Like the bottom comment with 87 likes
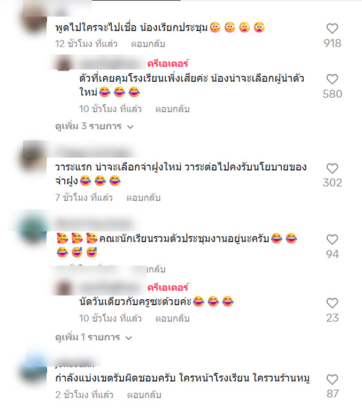 [x=332, y=379]
